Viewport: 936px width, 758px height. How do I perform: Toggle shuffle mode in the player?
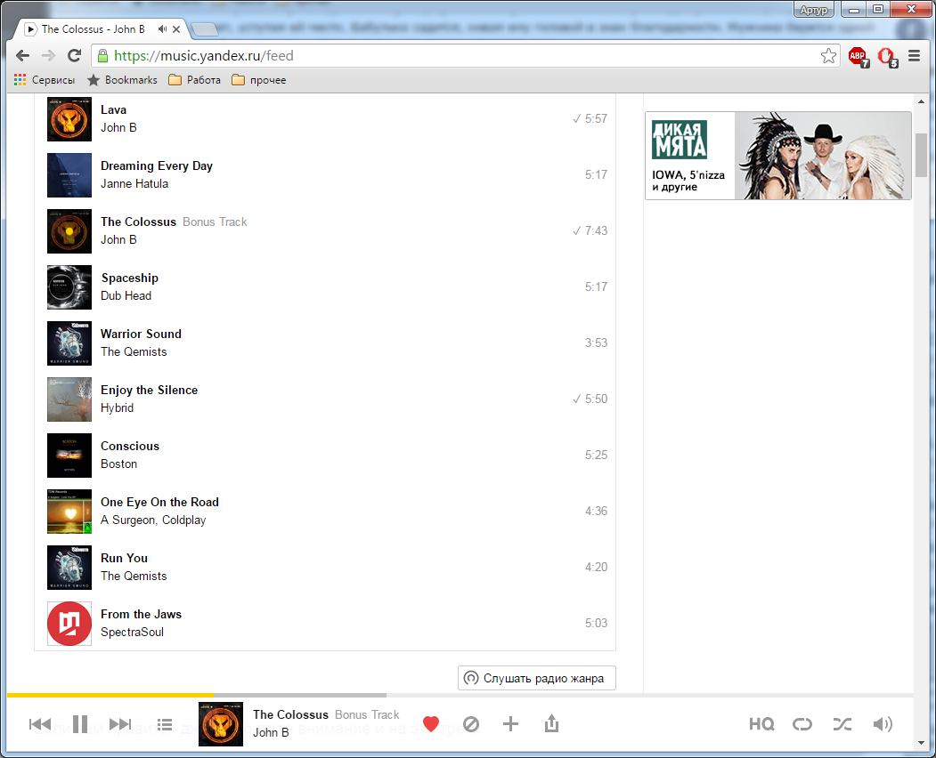click(x=842, y=724)
